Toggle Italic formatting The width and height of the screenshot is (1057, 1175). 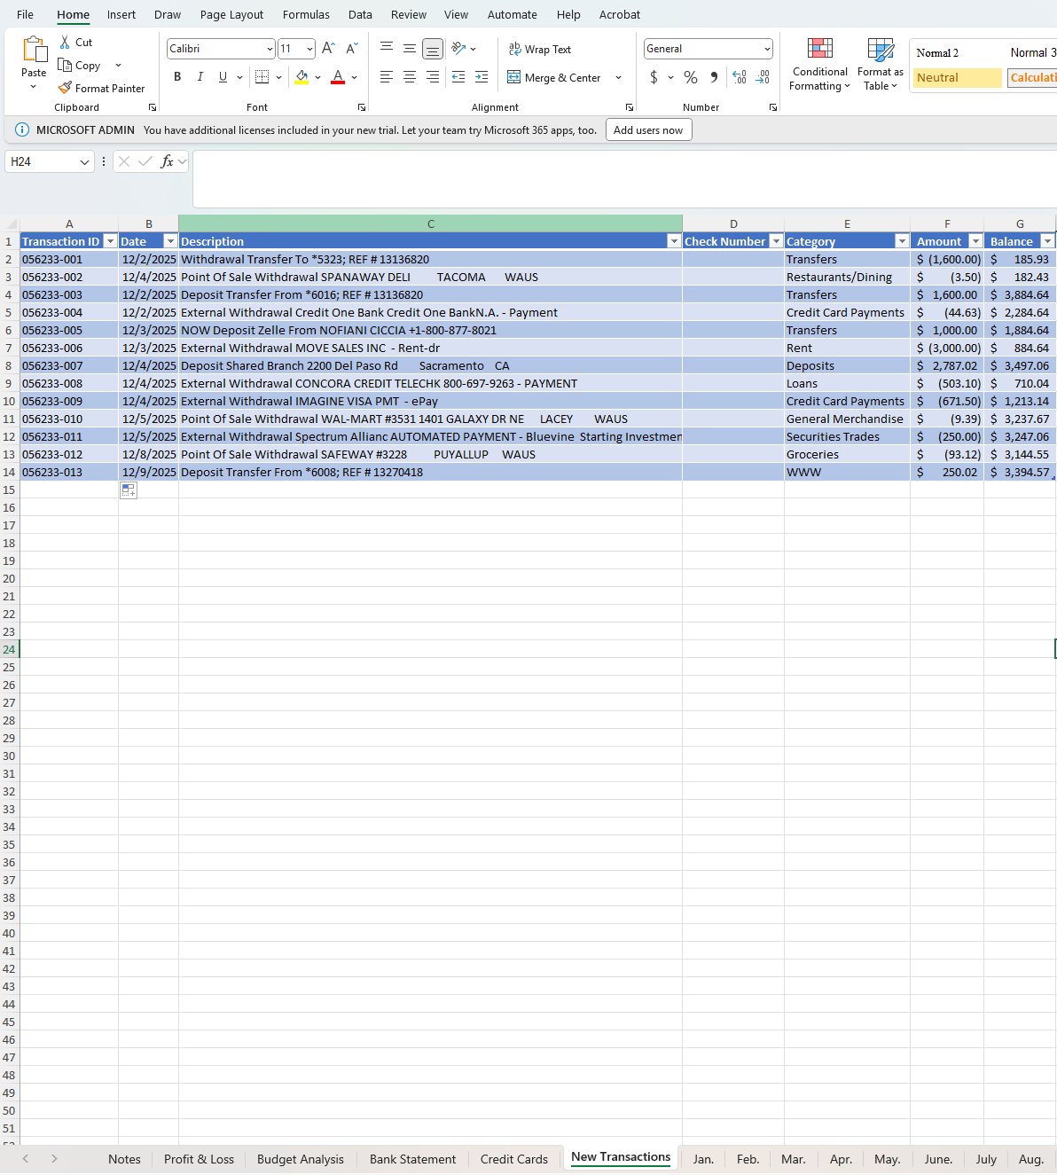(200, 77)
